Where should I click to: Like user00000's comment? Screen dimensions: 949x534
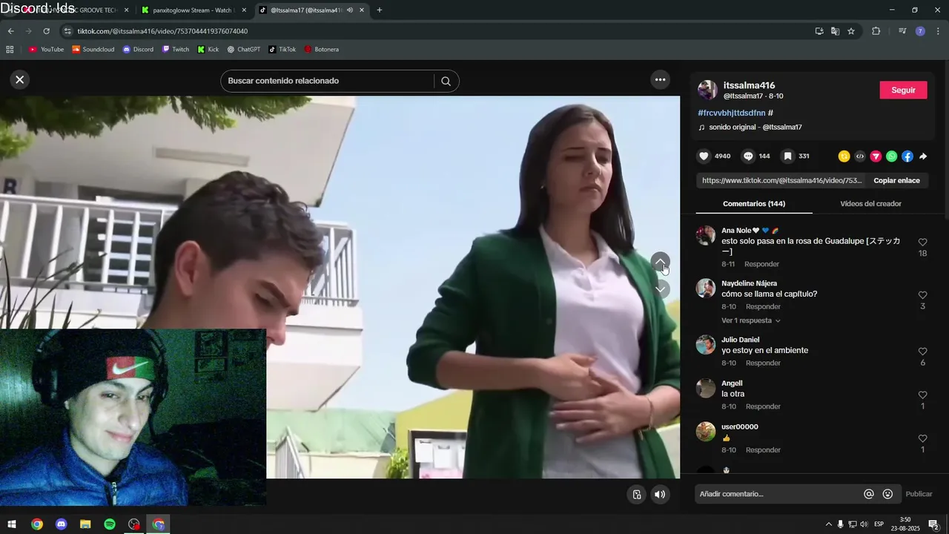tap(922, 438)
